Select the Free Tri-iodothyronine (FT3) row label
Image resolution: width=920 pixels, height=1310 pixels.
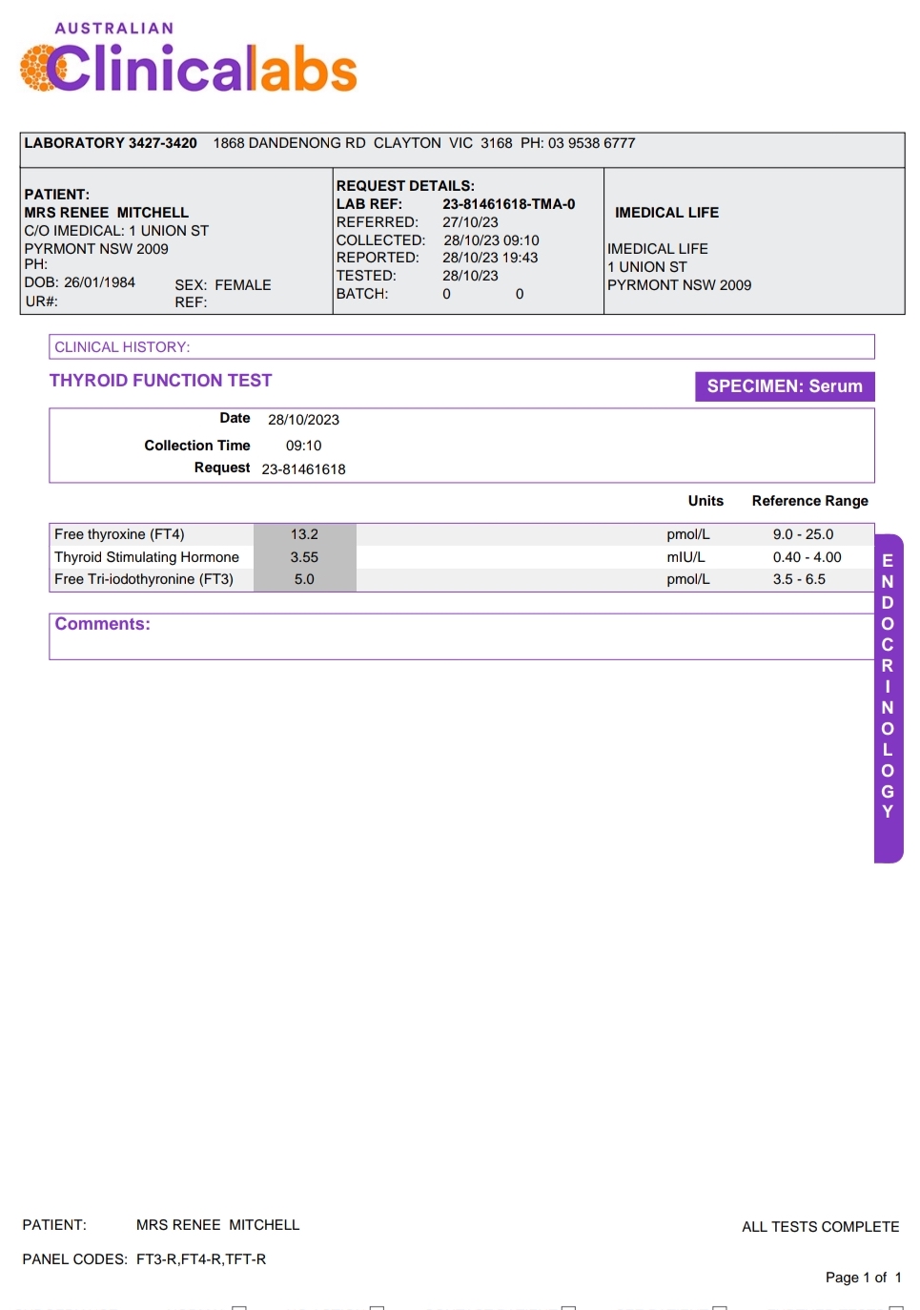click(144, 579)
